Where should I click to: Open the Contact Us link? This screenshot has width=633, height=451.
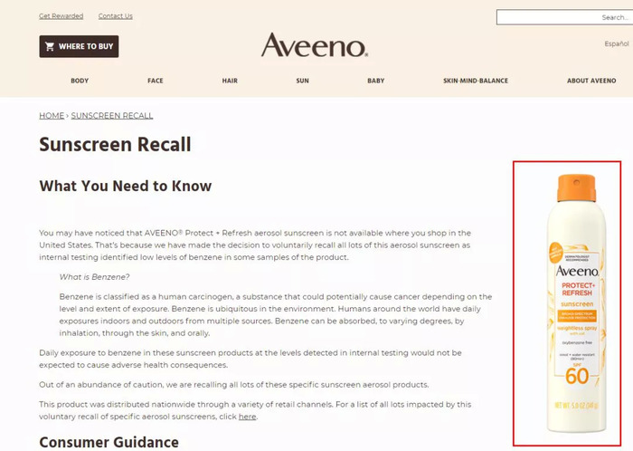point(116,16)
